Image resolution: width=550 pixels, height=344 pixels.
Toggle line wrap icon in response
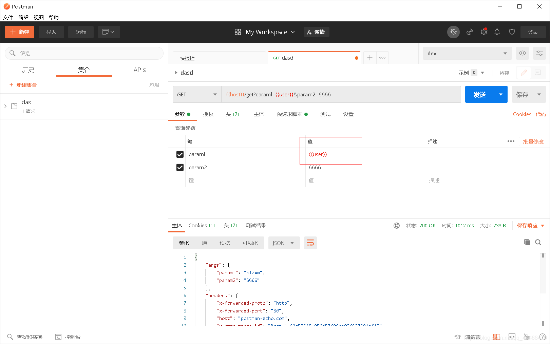tap(310, 243)
